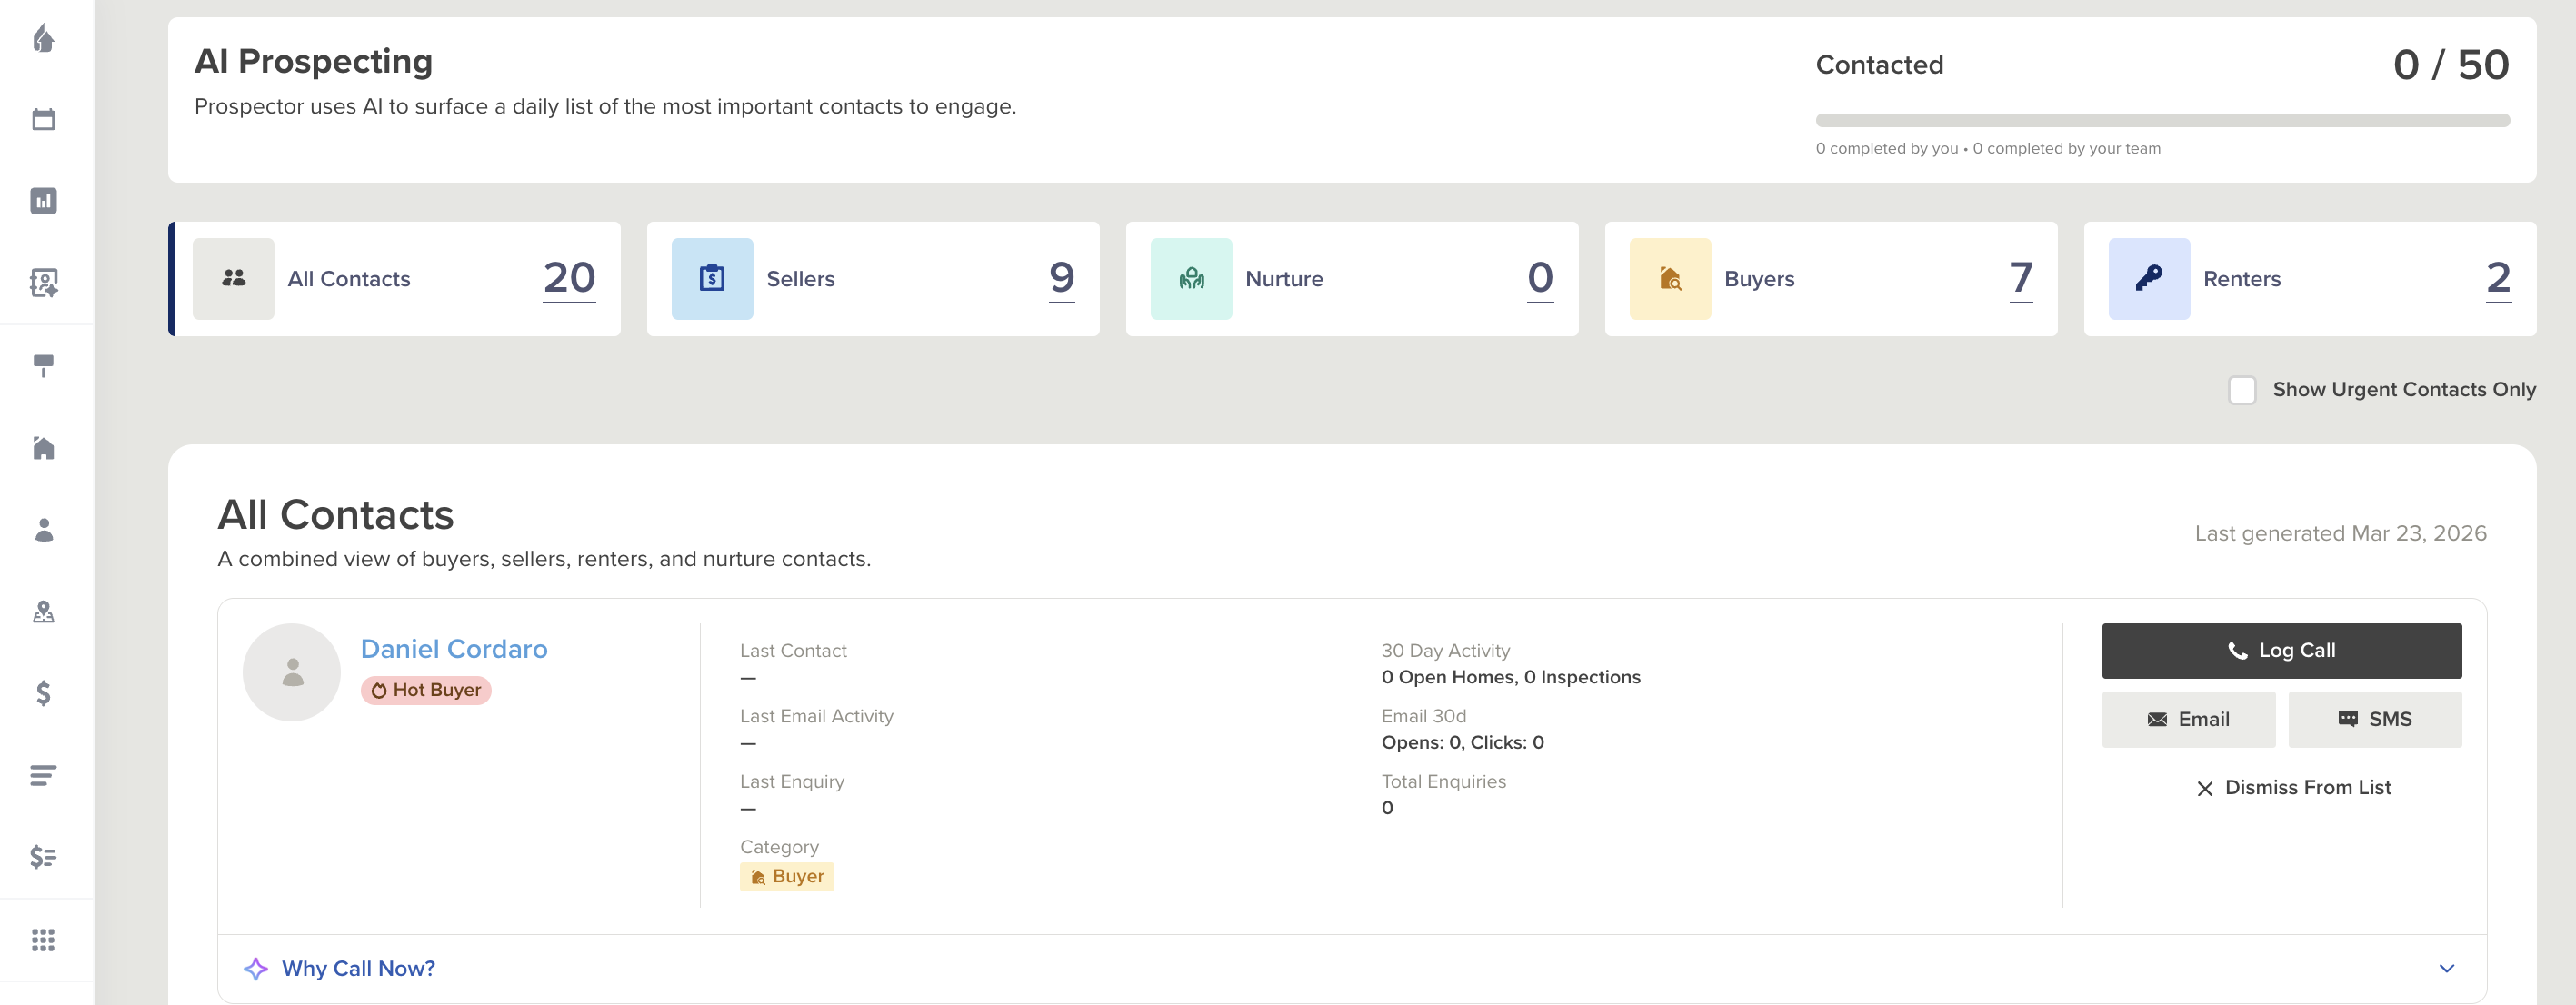Click 'Opens: 0, Clicks: 0' text
Viewport: 2576px width, 1005px height.
pos(1462,742)
